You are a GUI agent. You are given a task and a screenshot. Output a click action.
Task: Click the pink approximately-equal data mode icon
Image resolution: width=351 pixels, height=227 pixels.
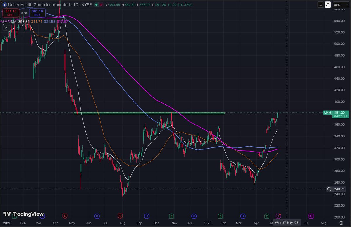coord(101,5)
